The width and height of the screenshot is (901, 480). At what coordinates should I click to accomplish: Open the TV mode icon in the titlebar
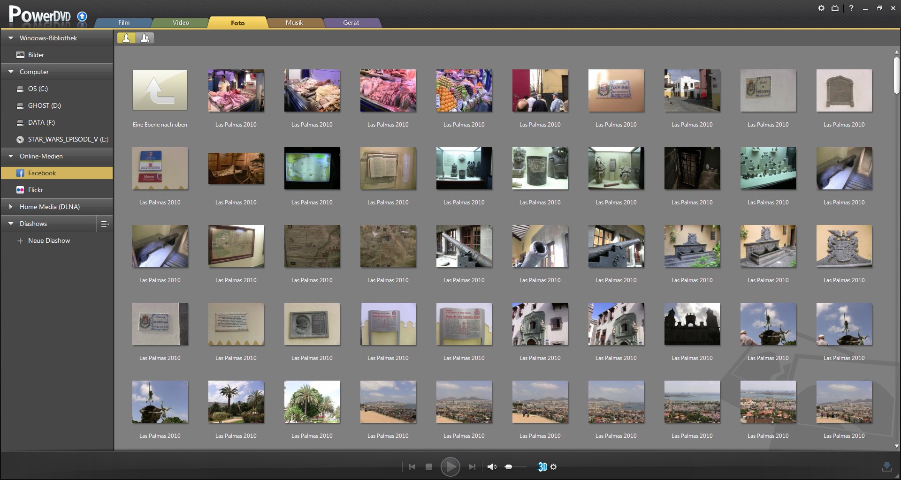(835, 8)
